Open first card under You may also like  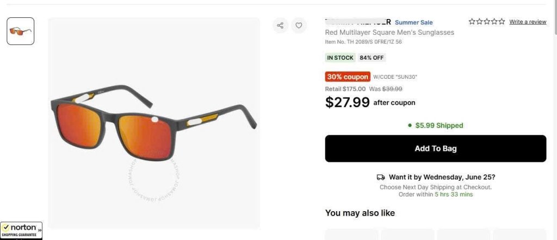[x=351, y=234]
